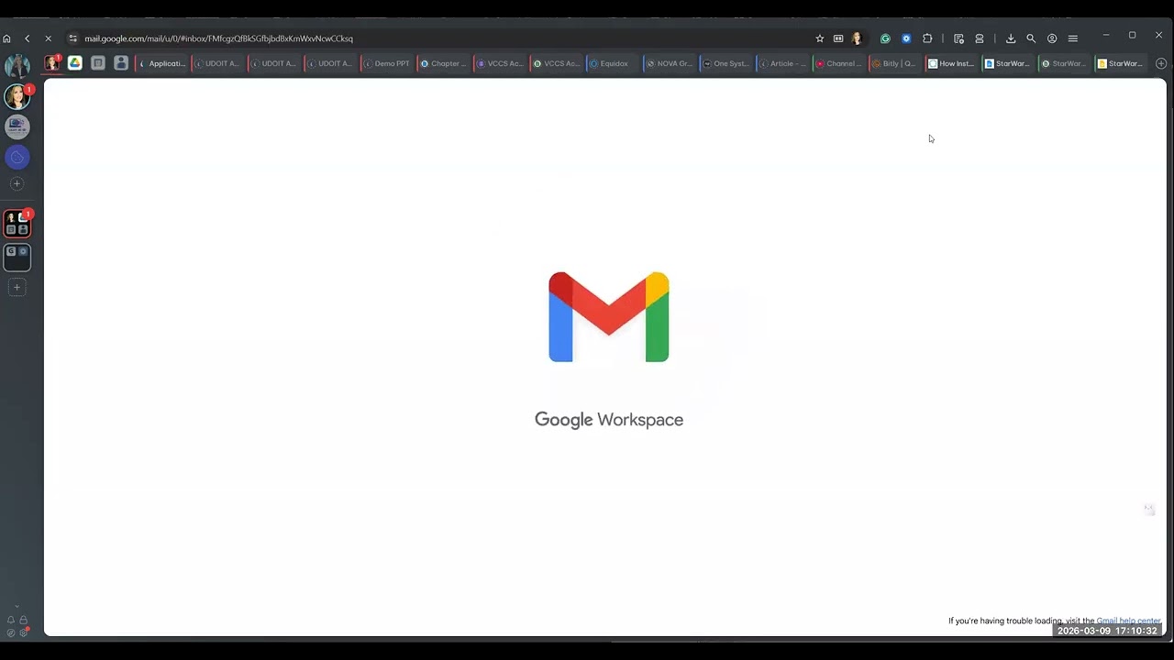Screen dimensions: 1174x660
Task: Select sidebar avatar with notification badge
Action: tap(17, 96)
